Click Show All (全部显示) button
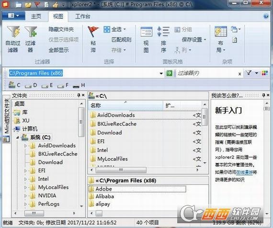This screenshot has width=273, height=228. point(58,50)
